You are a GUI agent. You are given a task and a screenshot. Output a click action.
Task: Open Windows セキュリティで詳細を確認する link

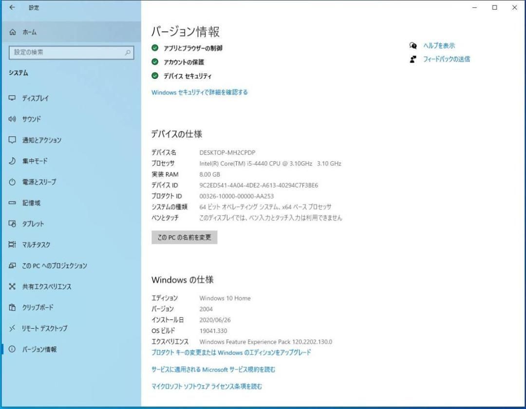tap(200, 92)
